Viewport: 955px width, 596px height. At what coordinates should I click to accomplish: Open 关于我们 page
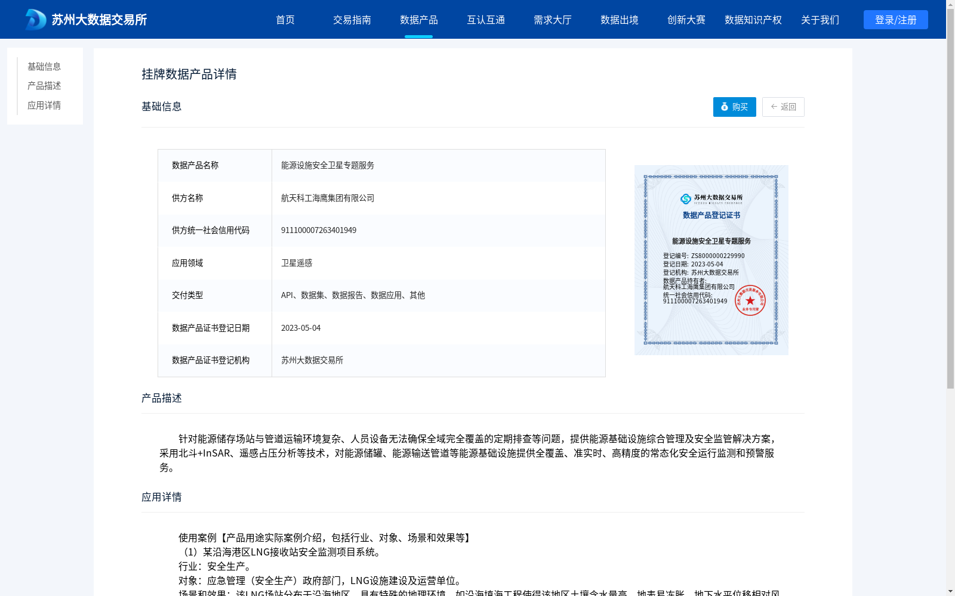click(x=820, y=20)
